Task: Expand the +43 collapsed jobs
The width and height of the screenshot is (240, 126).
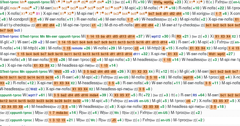Action: [172, 42]
